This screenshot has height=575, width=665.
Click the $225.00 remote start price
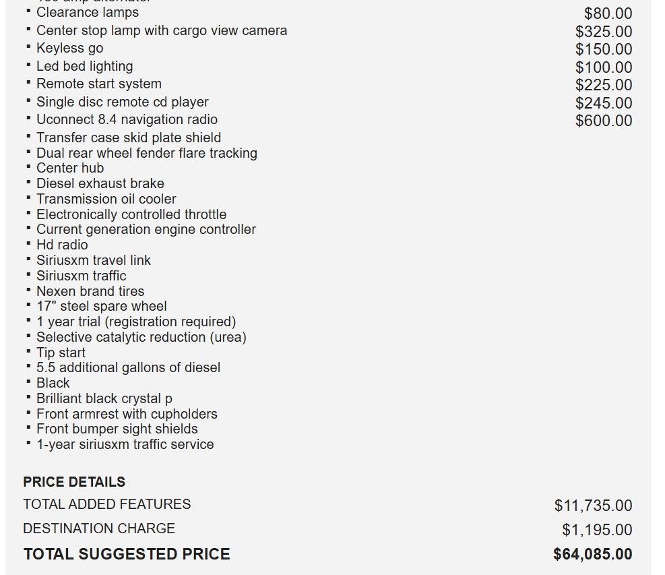coord(604,85)
